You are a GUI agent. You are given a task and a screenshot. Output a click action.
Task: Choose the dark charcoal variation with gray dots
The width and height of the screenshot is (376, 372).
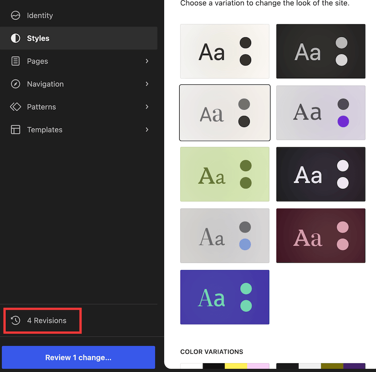(321, 51)
